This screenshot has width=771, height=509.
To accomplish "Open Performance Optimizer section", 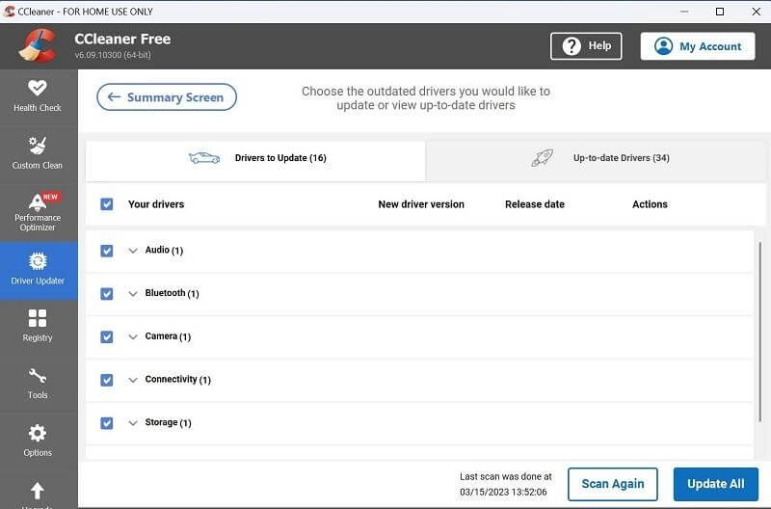I will click(38, 212).
